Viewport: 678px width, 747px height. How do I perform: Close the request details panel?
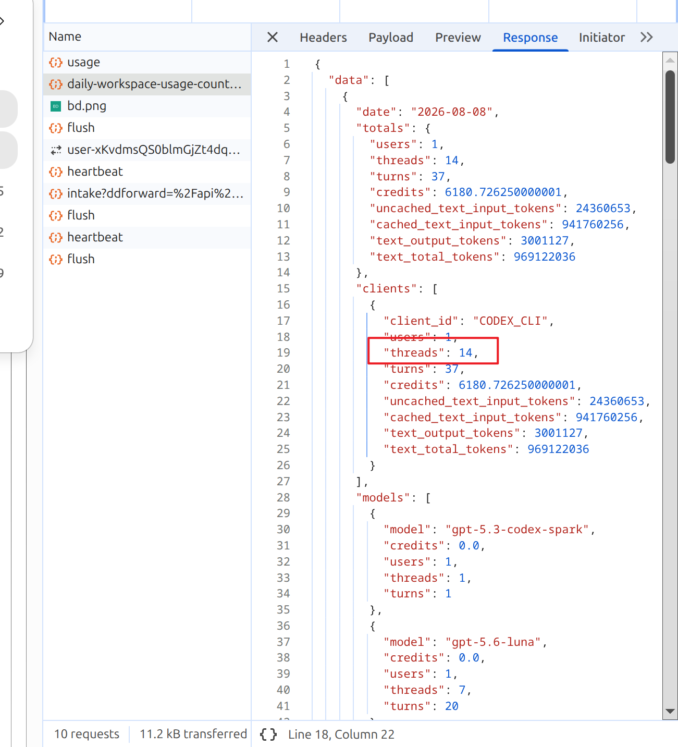click(x=272, y=37)
